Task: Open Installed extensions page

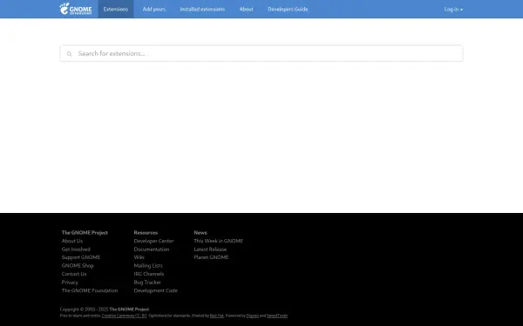Action: 202,9
